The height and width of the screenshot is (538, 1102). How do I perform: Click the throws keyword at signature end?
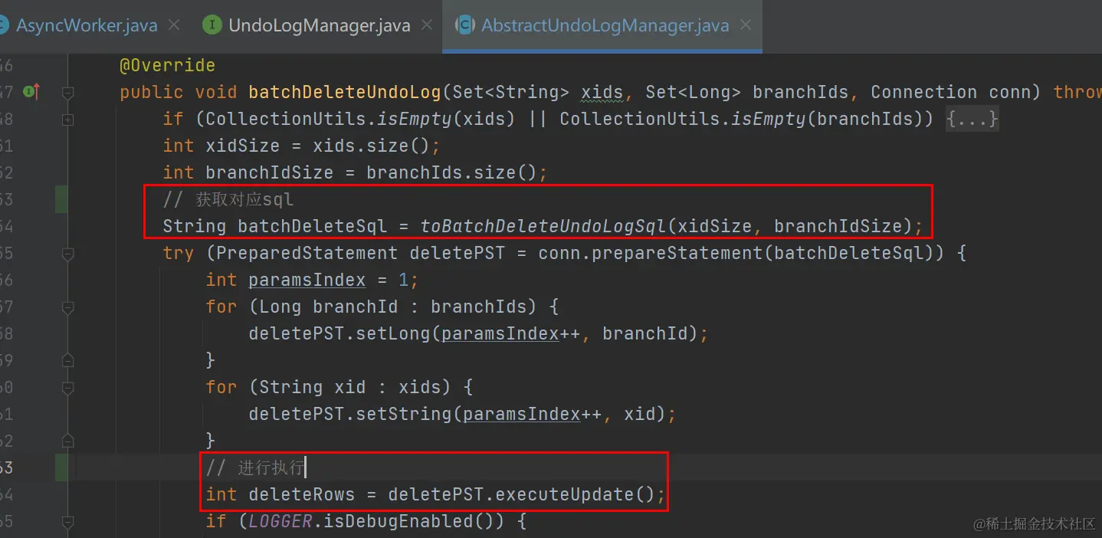[1077, 92]
